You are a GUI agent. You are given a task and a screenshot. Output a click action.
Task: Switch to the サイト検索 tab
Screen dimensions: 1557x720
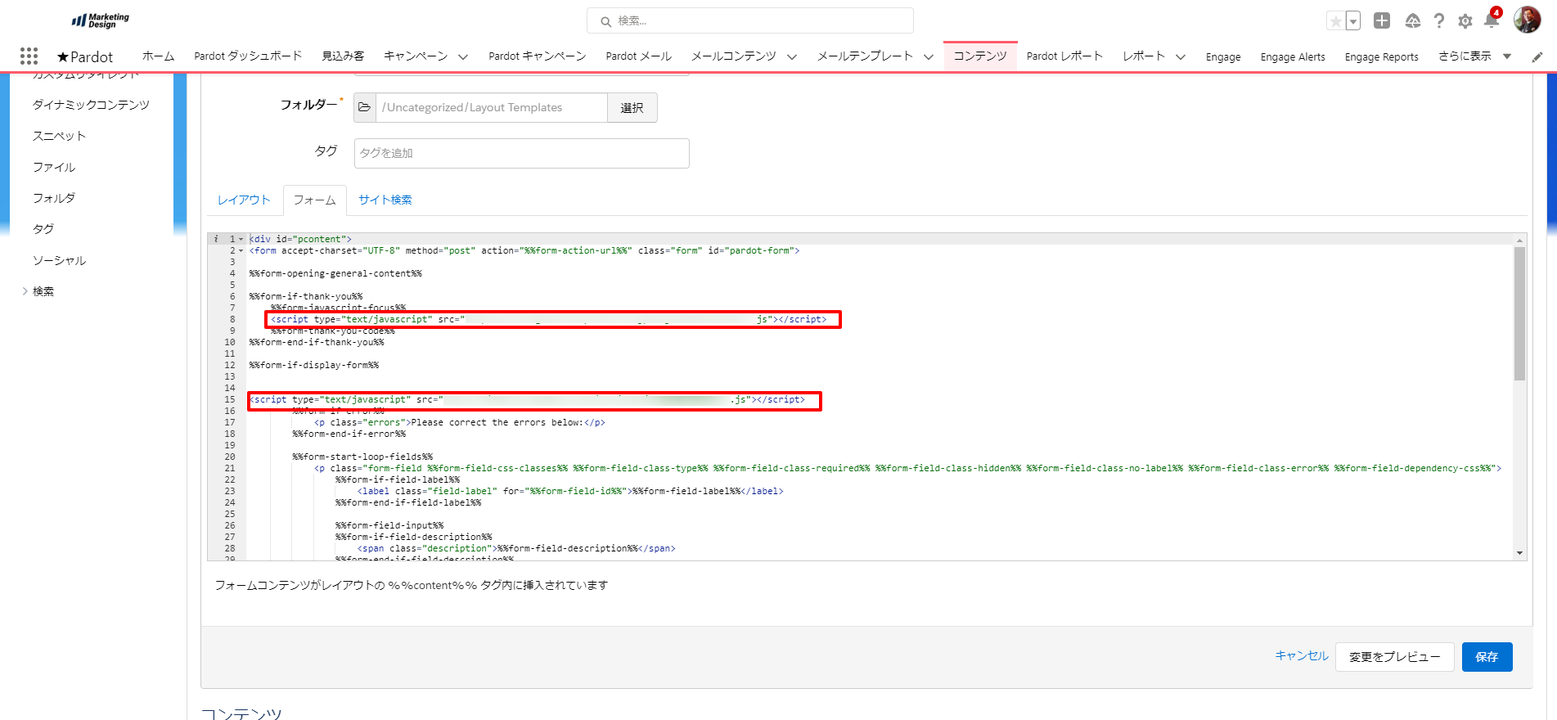point(385,200)
